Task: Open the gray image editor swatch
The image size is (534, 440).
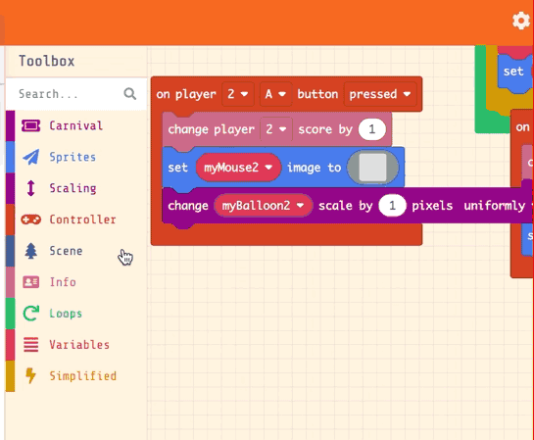Action: tap(373, 168)
